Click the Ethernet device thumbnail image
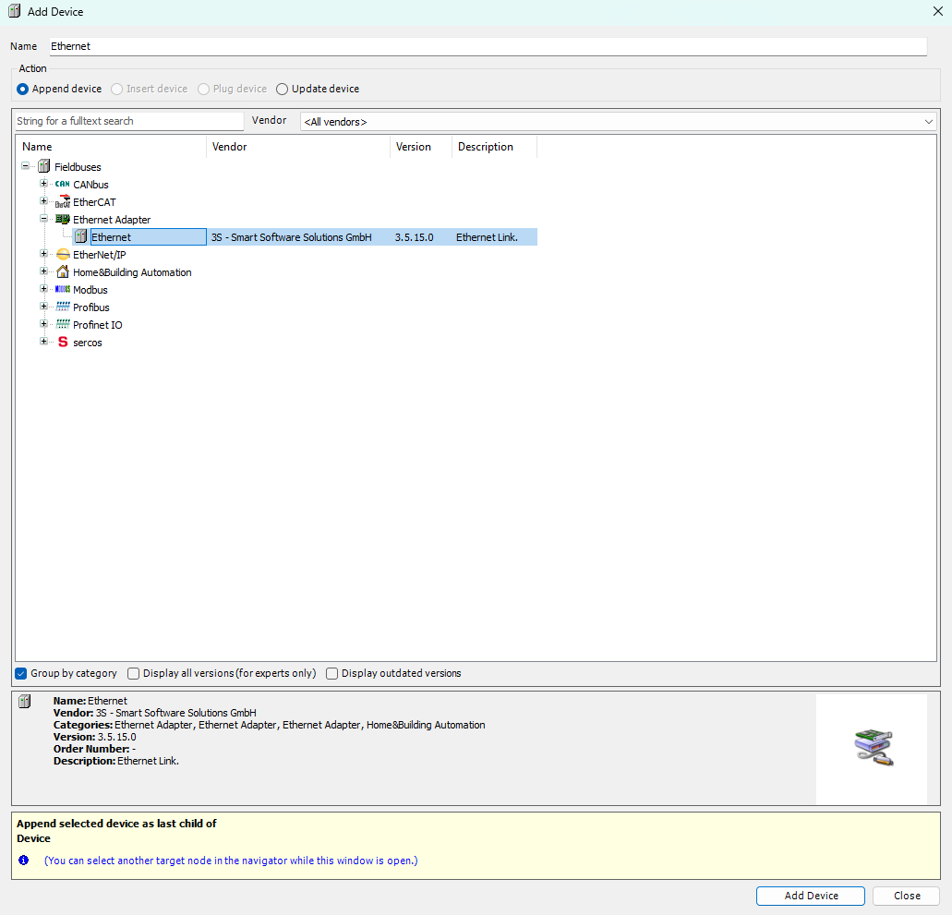 pyautogui.click(x=871, y=747)
